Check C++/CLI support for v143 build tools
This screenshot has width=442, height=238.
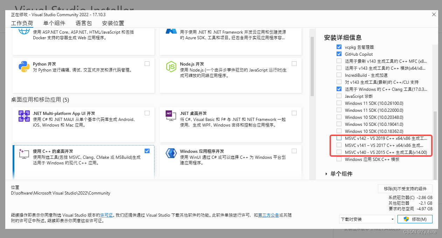(x=339, y=82)
